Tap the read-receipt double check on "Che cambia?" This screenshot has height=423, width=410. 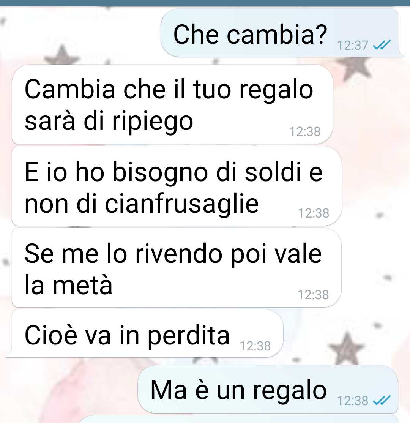382,45
